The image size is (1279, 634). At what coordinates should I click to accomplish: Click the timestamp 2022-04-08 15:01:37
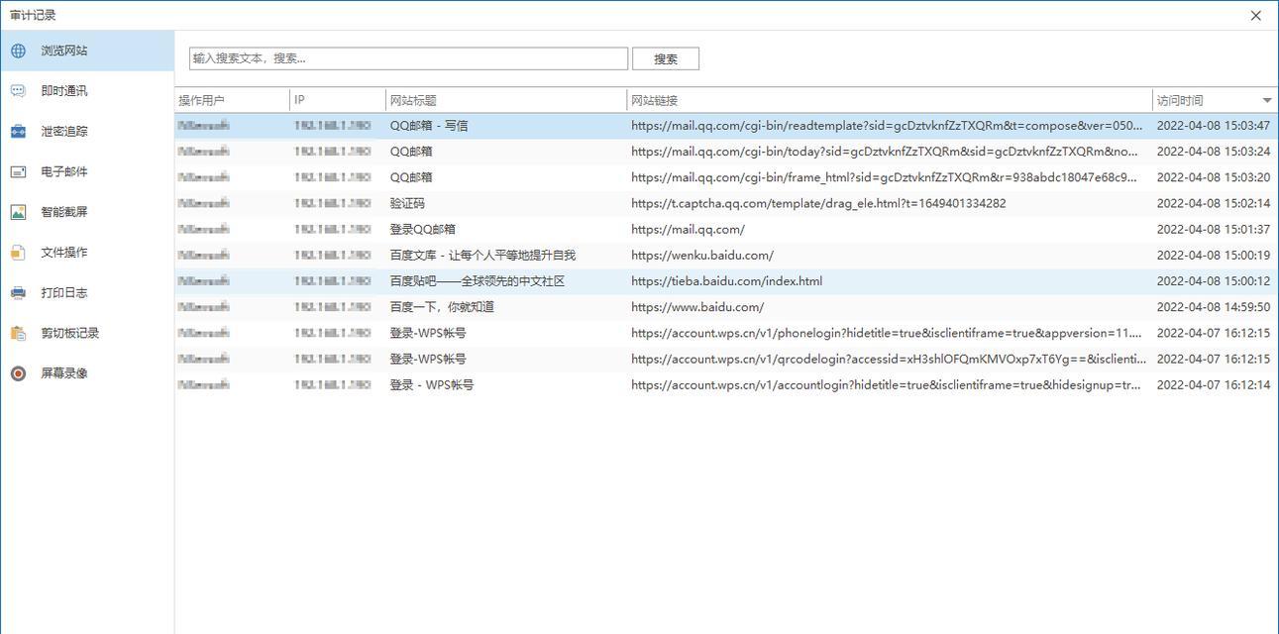(x=1214, y=229)
